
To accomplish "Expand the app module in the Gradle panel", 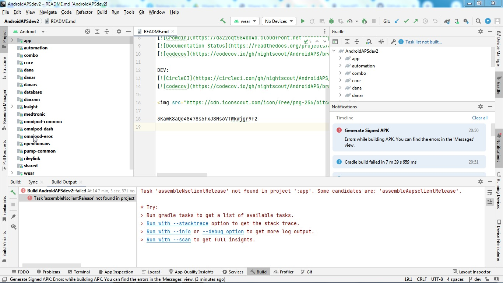I will pyautogui.click(x=340, y=58).
